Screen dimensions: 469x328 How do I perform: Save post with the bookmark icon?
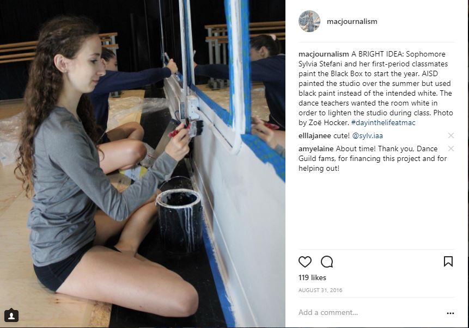(448, 262)
